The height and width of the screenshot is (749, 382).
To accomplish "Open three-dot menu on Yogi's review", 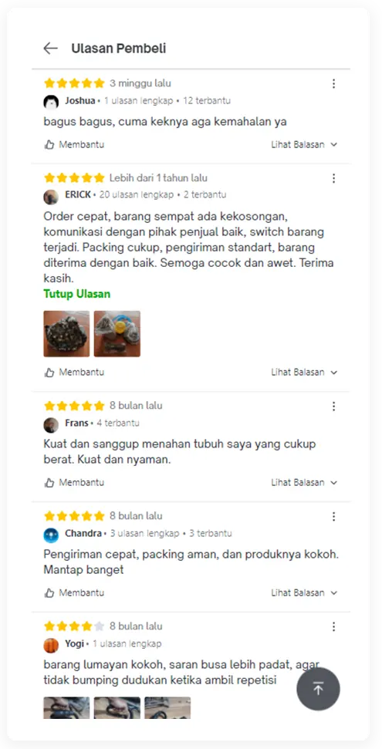I will click(x=333, y=627).
